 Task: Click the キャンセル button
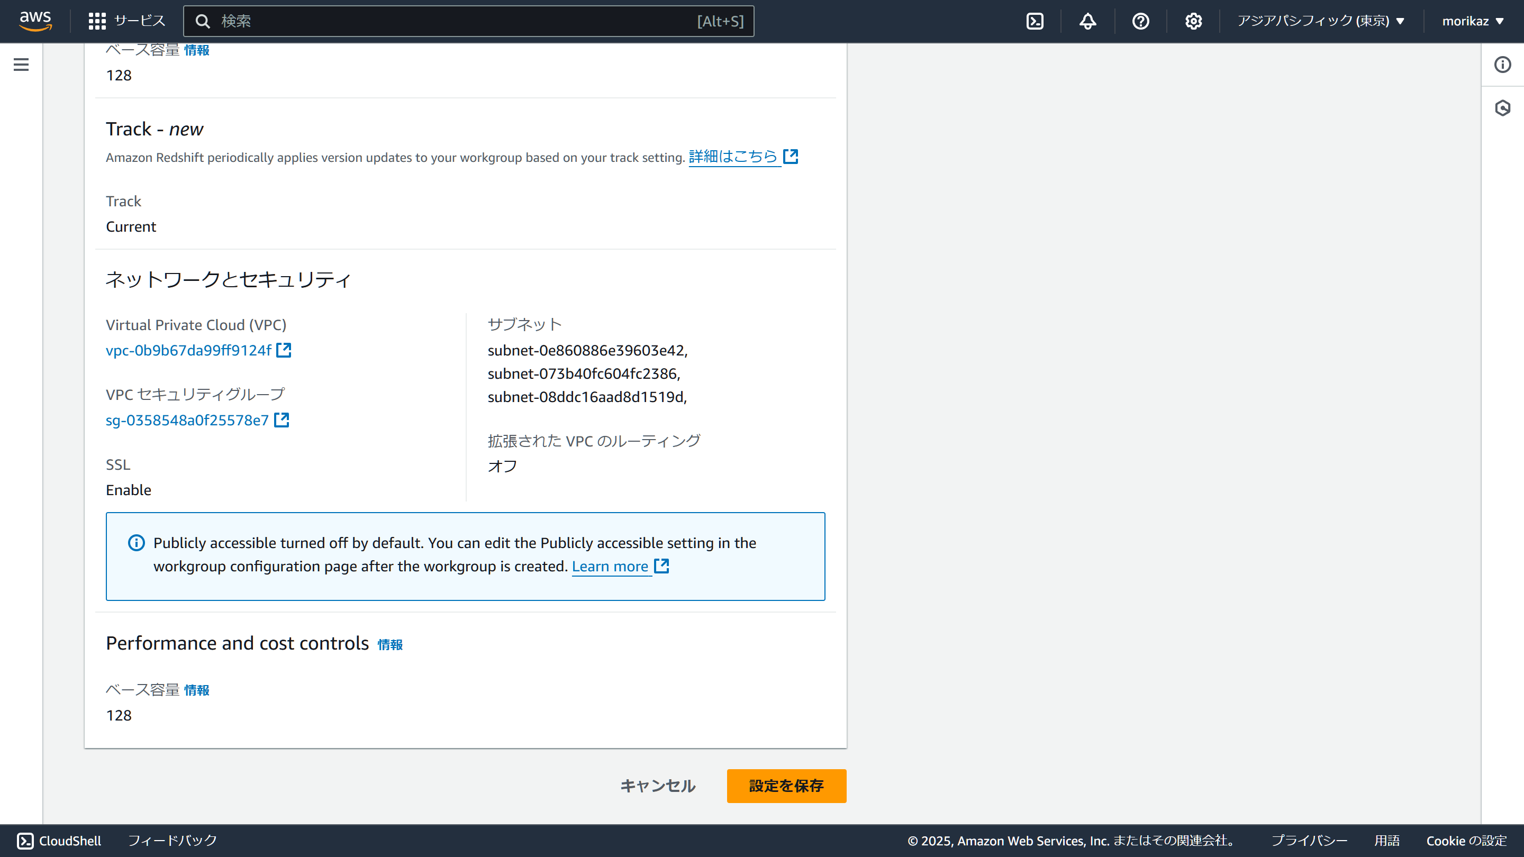pos(657,786)
